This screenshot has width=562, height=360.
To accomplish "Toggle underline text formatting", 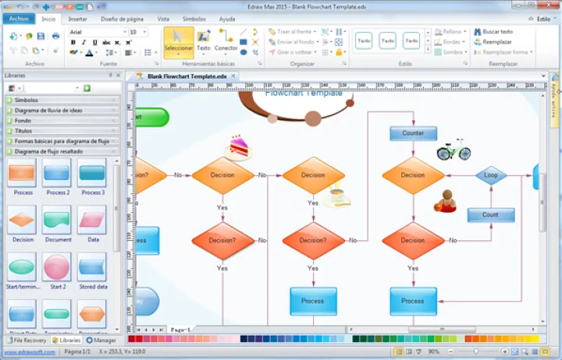I will pos(94,43).
